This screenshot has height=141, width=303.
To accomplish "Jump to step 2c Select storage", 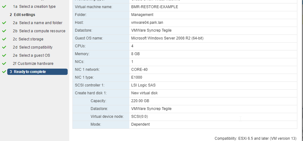I will (x=28, y=39).
